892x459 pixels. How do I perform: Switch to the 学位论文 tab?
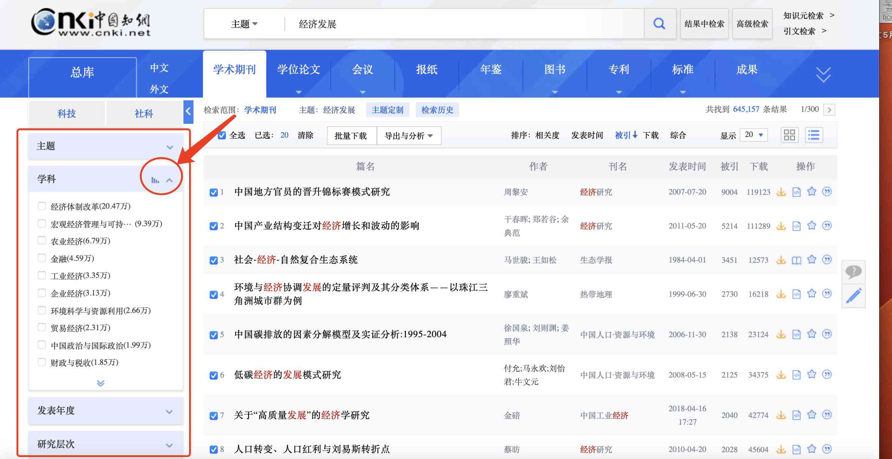298,69
